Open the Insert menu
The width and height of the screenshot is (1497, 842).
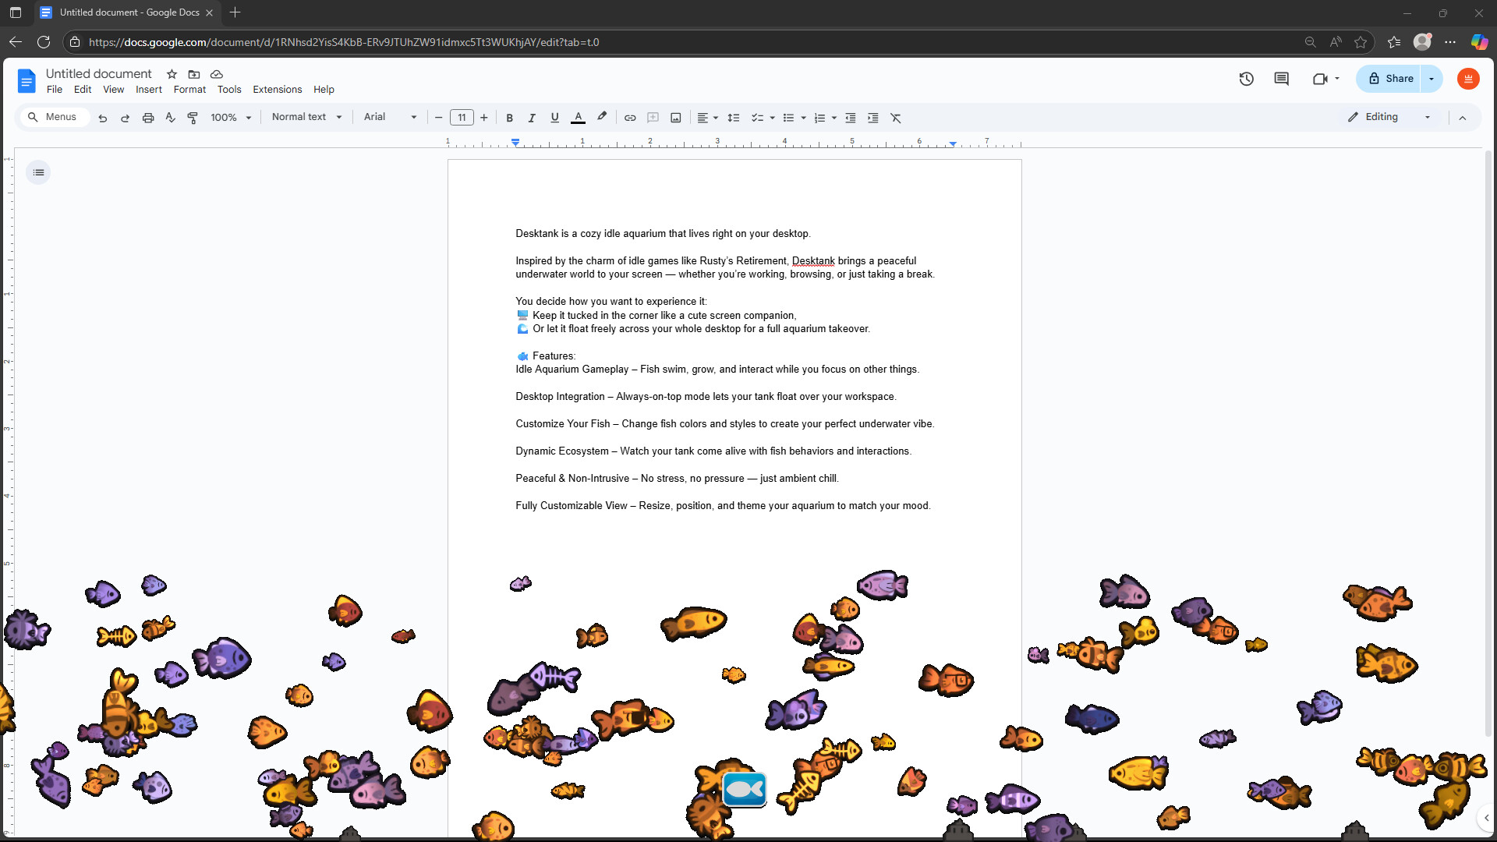[x=148, y=89]
